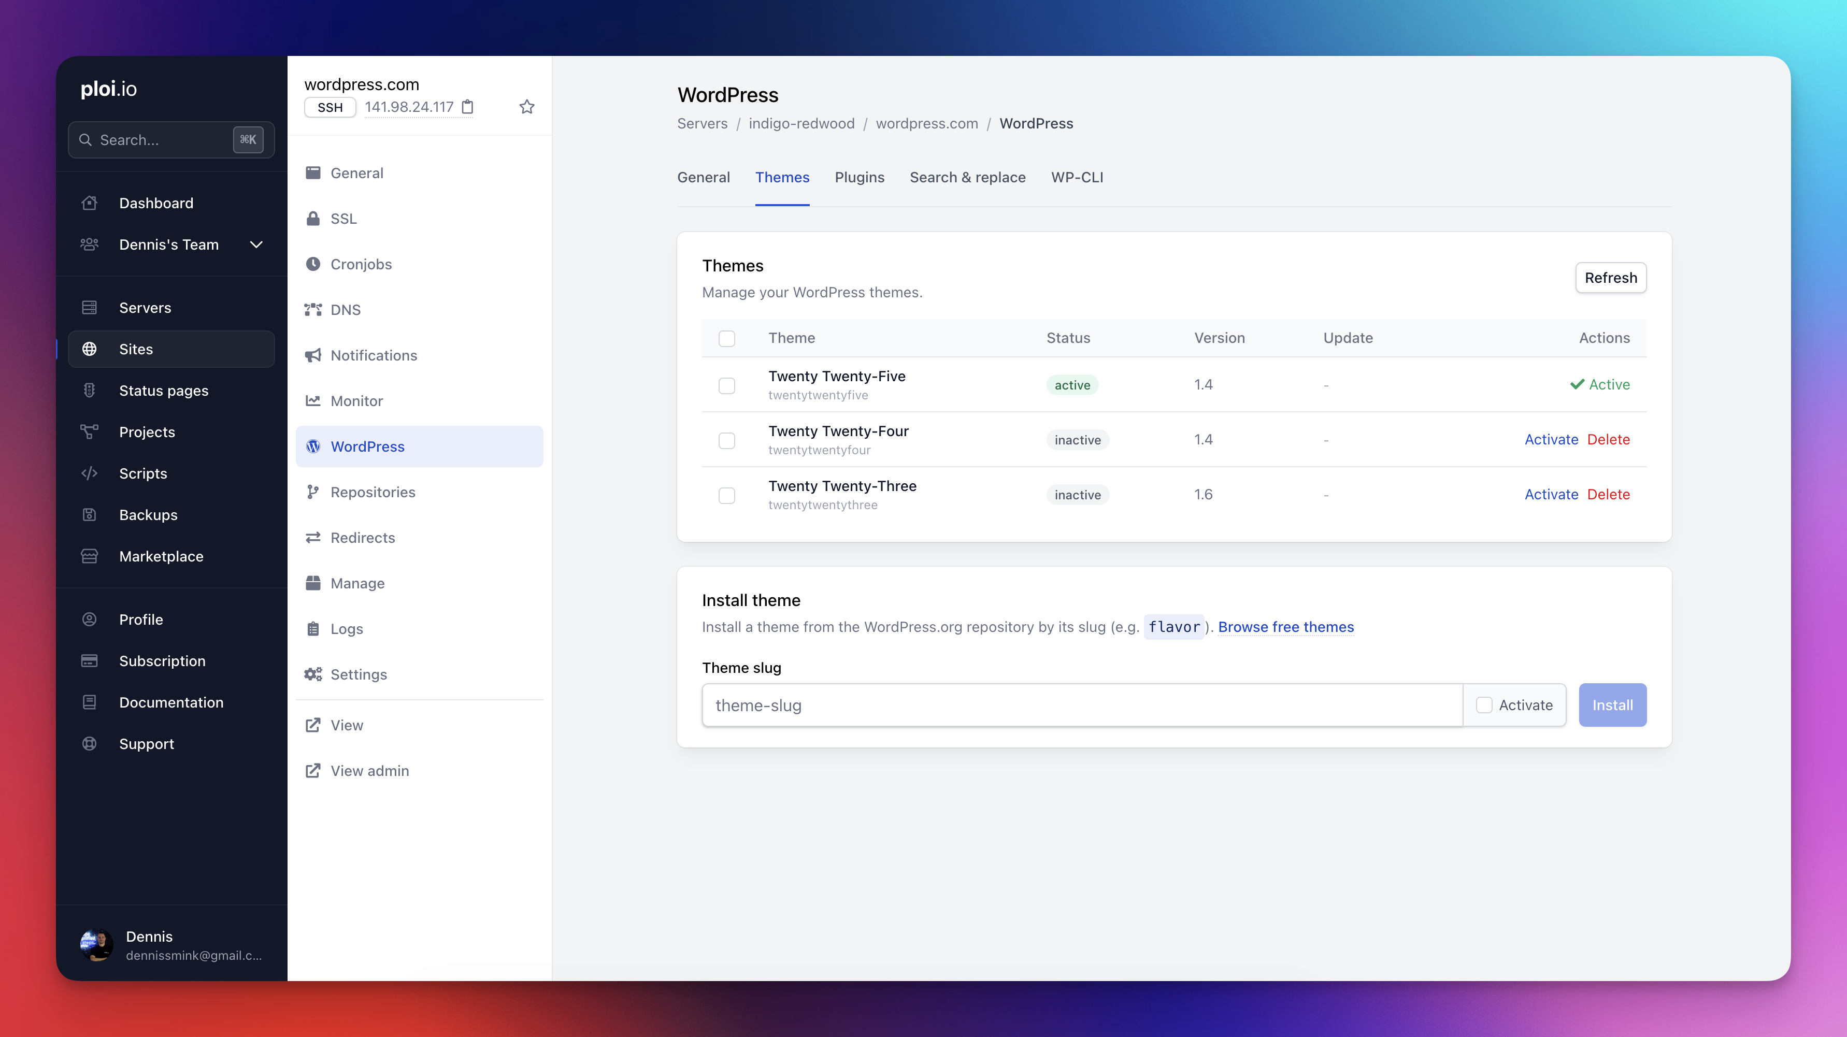Check the Twenty Twenty-Five theme checkbox

coord(726,385)
